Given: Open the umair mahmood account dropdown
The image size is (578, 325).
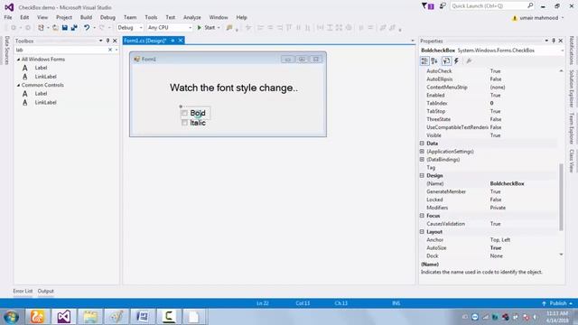Looking at the screenshot, I should (563, 18).
